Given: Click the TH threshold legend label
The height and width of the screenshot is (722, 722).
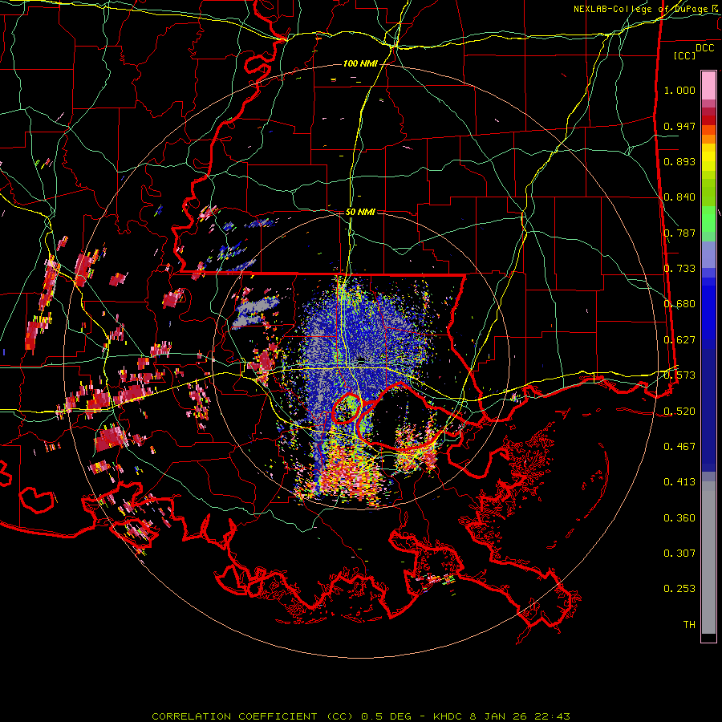Looking at the screenshot, I should pos(689,625).
